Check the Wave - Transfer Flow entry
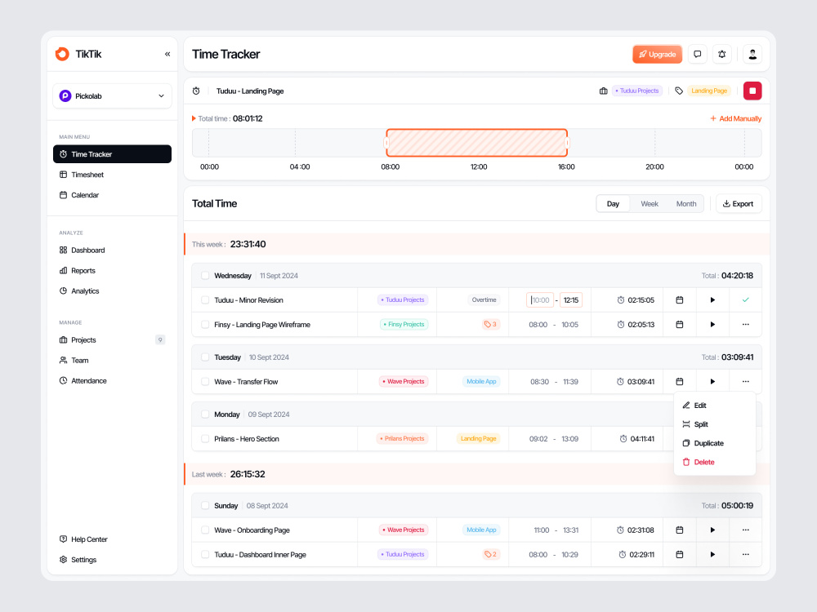 coord(205,382)
